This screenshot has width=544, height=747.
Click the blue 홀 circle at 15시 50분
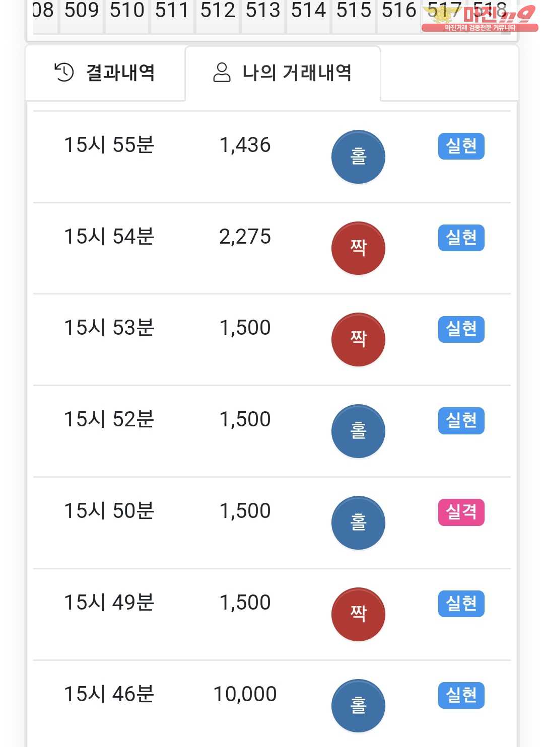point(358,523)
